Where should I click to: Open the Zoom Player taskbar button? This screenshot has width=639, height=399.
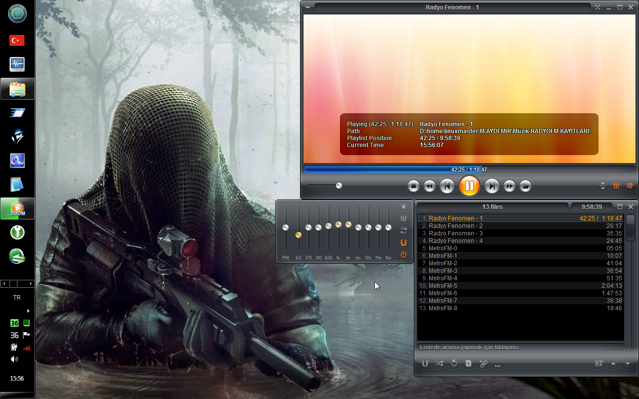click(17, 208)
